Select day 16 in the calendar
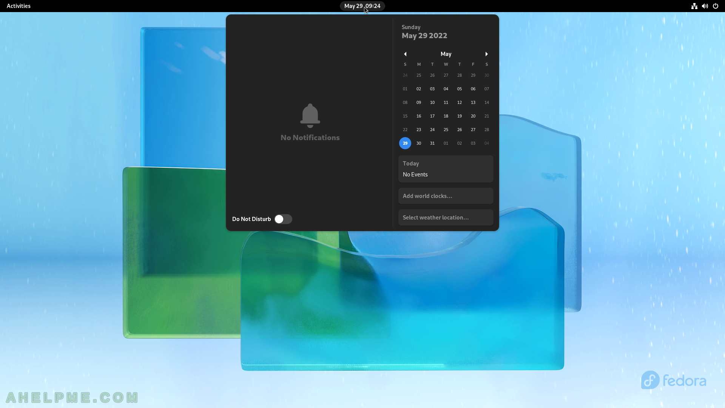Screen dimensions: 725x408 coord(419,116)
